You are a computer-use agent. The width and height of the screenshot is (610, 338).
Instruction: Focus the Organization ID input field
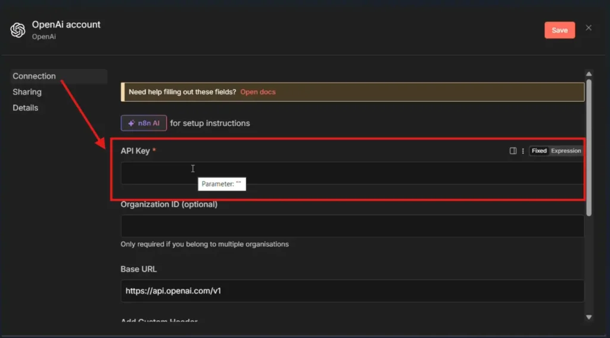pos(352,226)
